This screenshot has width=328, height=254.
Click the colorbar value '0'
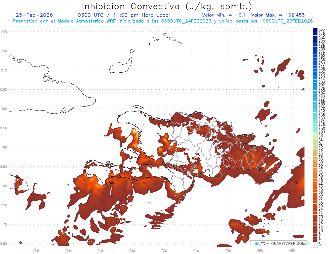[x=320, y=245]
